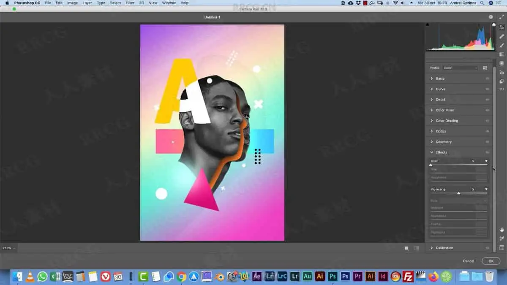Click the OK button
This screenshot has width=507, height=285.
[491, 261]
